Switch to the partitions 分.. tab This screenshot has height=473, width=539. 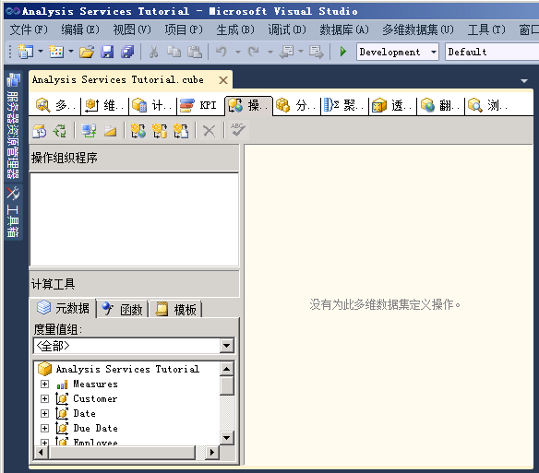tap(296, 105)
